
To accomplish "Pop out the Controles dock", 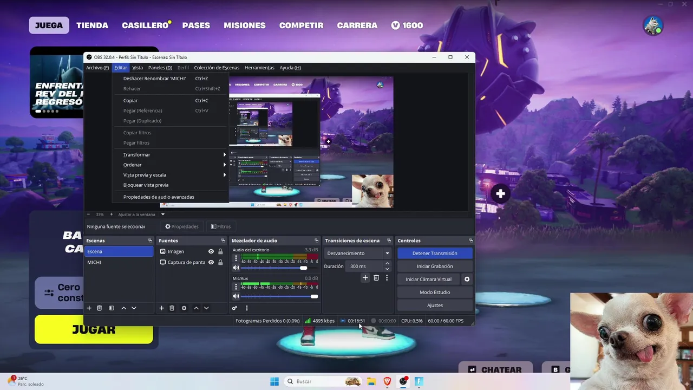I will tap(470, 240).
